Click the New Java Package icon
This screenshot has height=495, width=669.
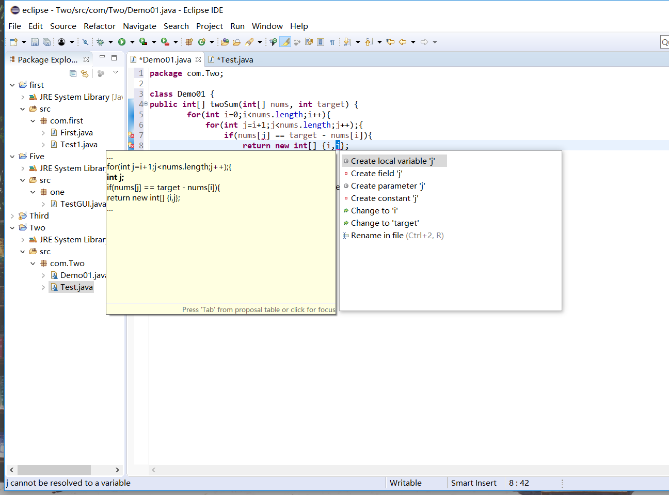click(x=189, y=42)
